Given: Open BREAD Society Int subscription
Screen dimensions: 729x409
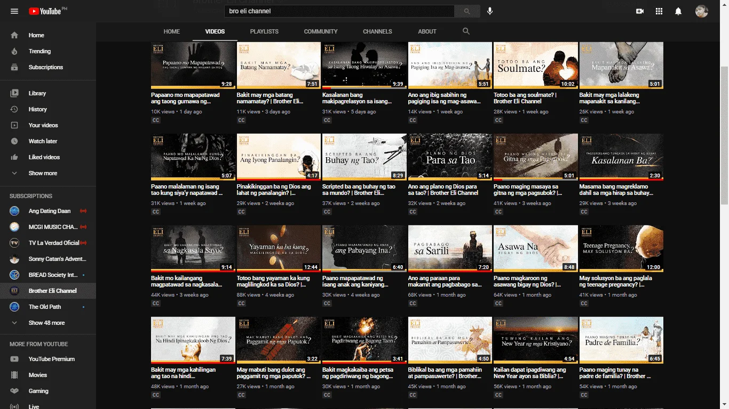Looking at the screenshot, I should click(48, 275).
